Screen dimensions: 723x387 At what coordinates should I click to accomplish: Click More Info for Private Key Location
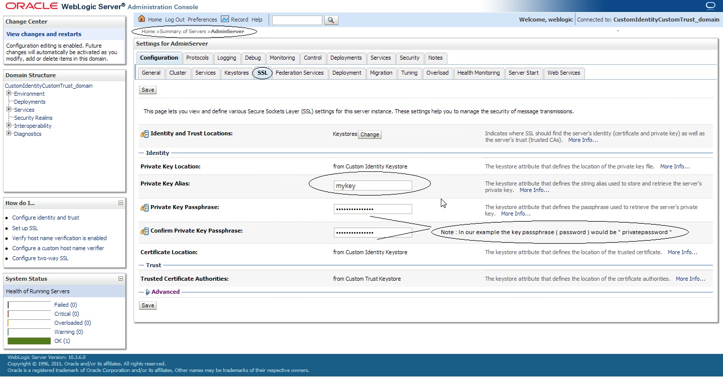[675, 166]
